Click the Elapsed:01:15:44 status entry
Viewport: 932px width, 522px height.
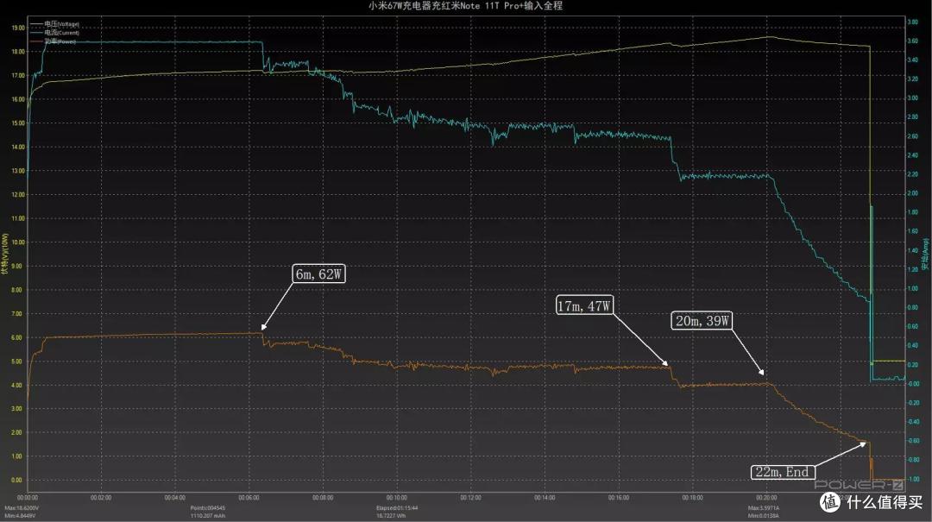coord(396,508)
